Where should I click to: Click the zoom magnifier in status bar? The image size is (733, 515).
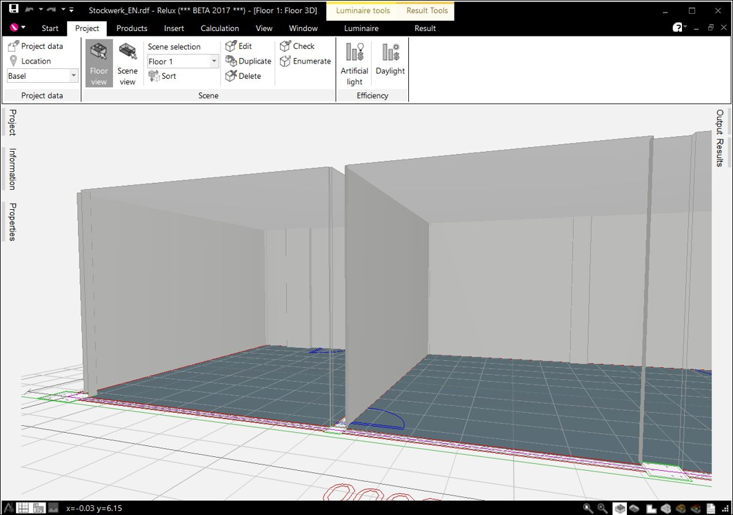pos(588,508)
